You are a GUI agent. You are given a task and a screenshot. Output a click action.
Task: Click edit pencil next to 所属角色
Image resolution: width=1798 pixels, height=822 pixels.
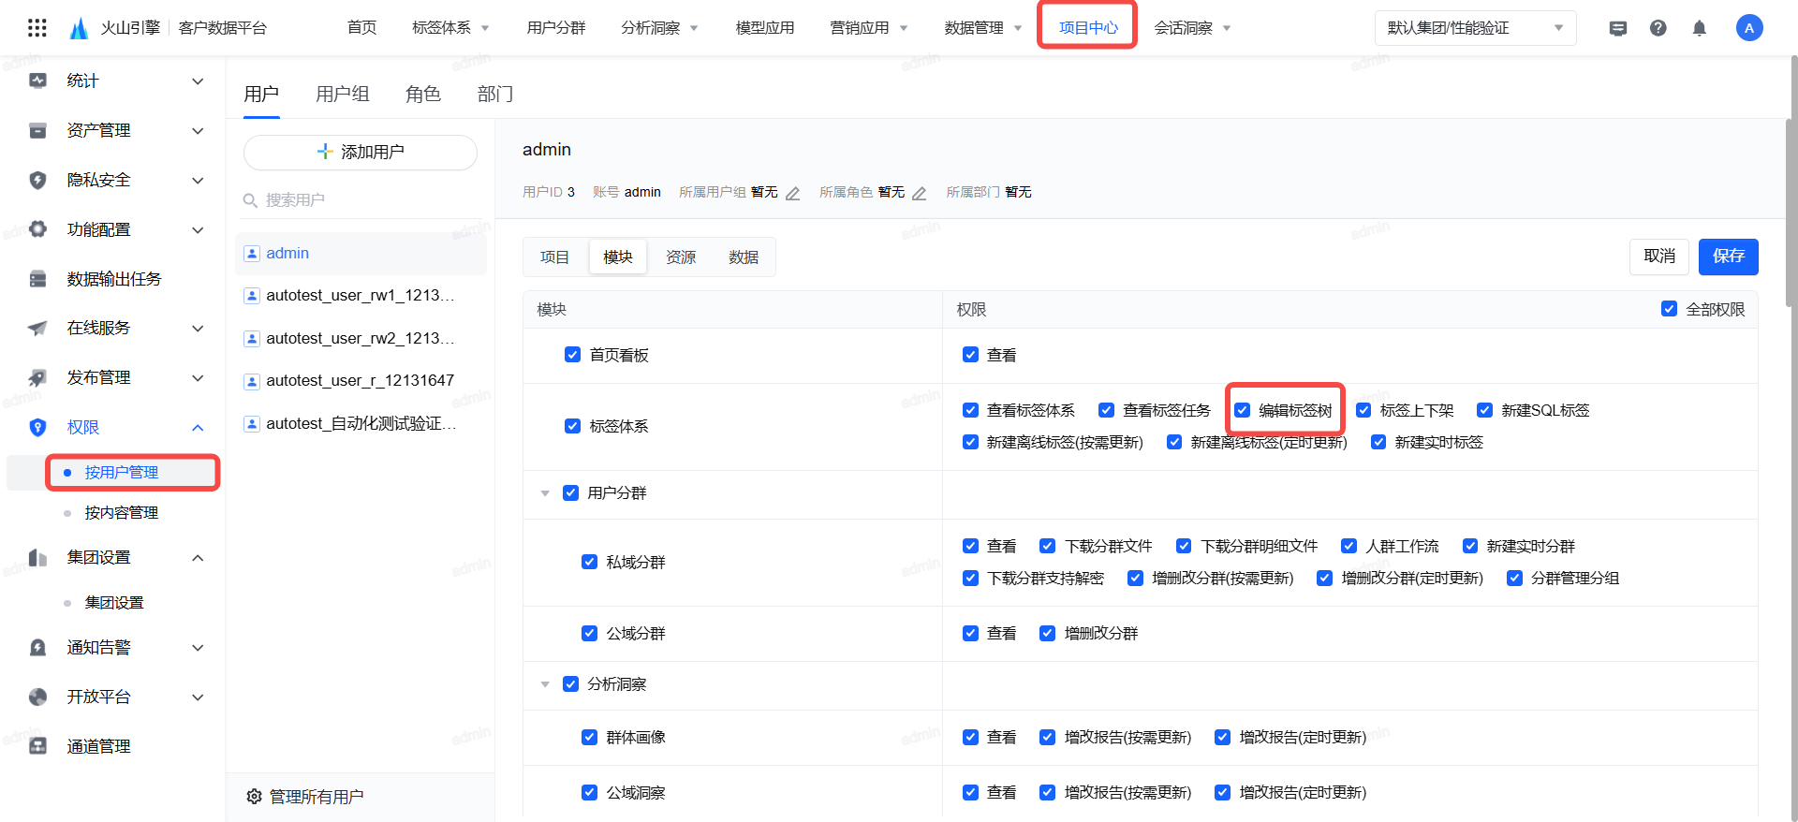[919, 194]
